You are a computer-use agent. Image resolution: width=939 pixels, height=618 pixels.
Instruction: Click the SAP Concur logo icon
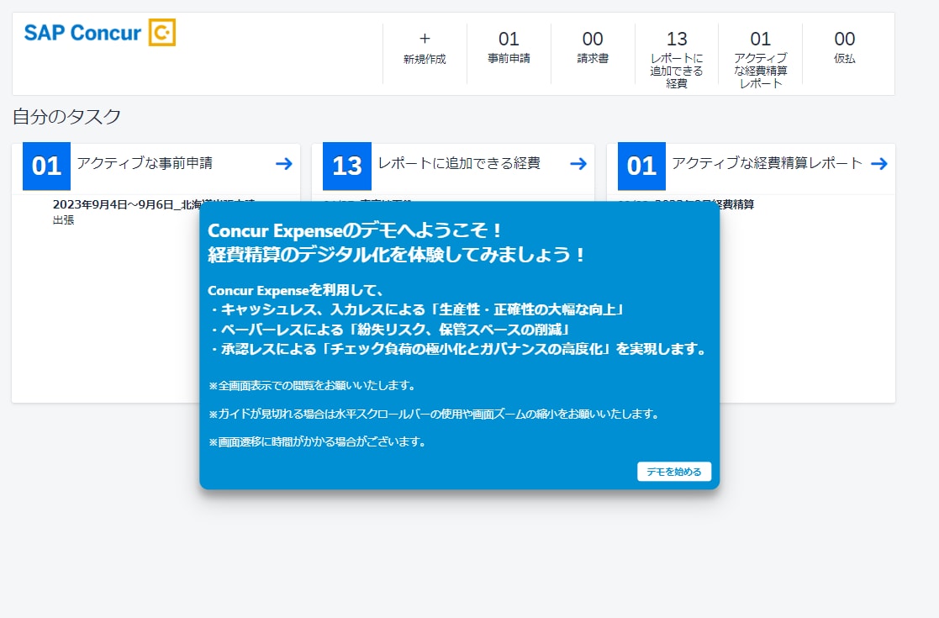pos(161,32)
